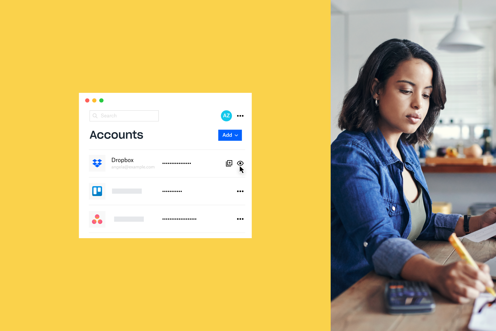Click the user avatar AZ icon
496x331 pixels.
(226, 116)
